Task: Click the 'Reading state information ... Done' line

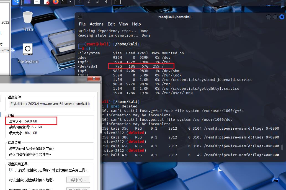Action: pos(114,35)
